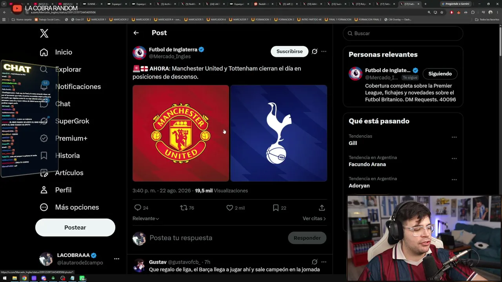Image resolution: width=502 pixels, height=282 pixels.
Task: Click the Suscribirse button
Action: 289,51
